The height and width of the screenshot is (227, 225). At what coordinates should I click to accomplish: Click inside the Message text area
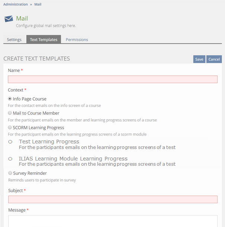click(113, 221)
